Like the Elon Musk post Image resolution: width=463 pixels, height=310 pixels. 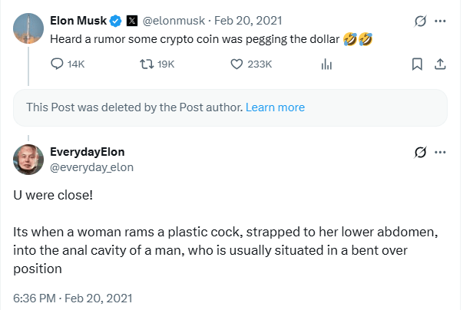coord(237,64)
